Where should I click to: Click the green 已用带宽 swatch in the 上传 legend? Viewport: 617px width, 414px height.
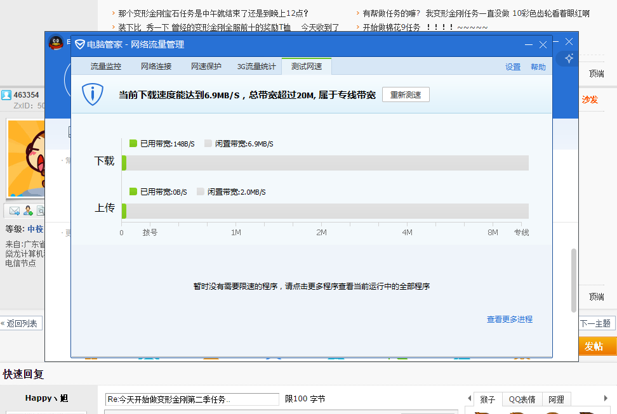pos(133,191)
